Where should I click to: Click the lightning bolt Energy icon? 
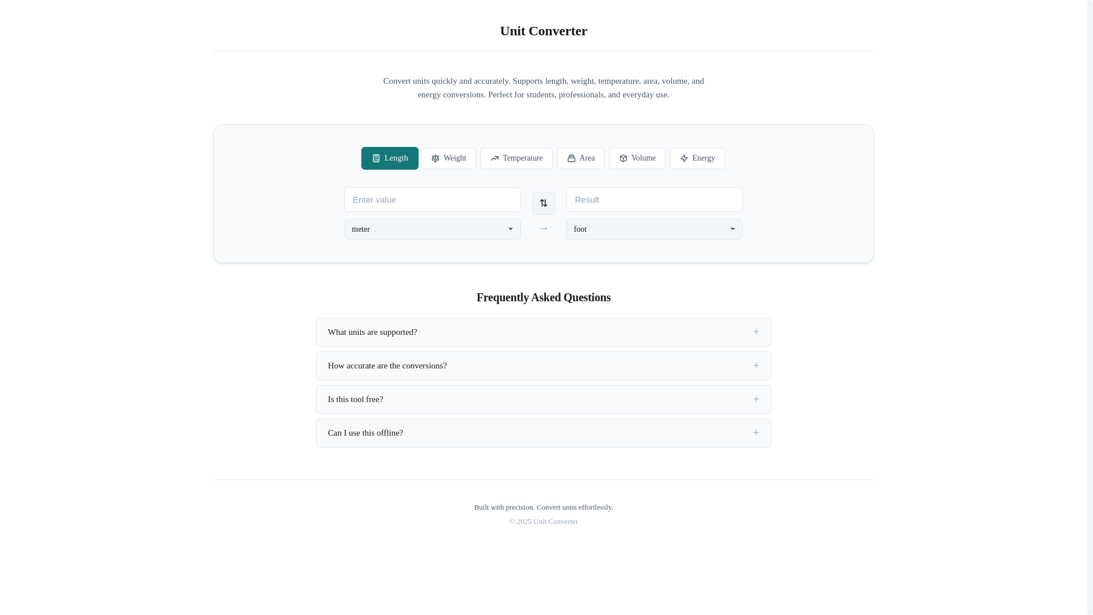tap(684, 158)
